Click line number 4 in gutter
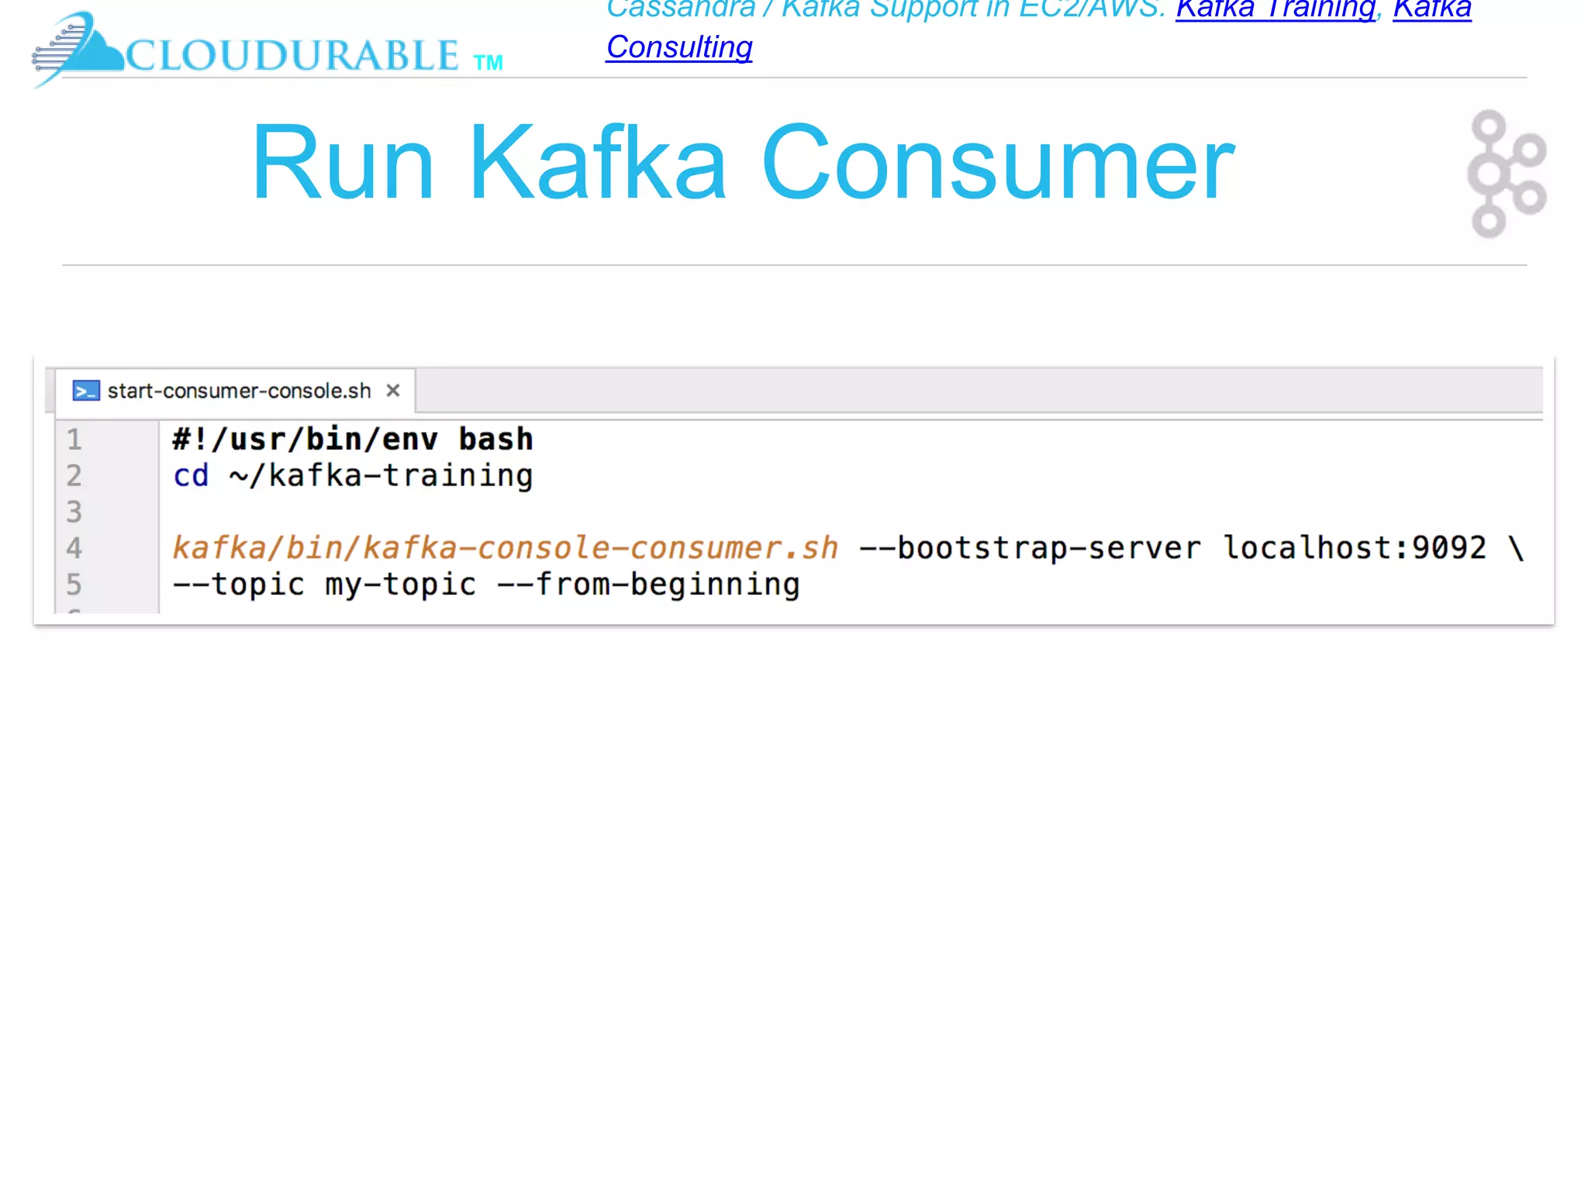This screenshot has width=1588, height=1191. pyautogui.click(x=74, y=548)
